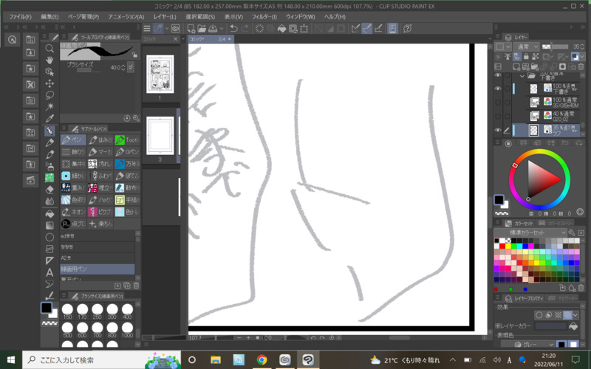
Task: Click the help question mark icon
Action: [x=407, y=29]
